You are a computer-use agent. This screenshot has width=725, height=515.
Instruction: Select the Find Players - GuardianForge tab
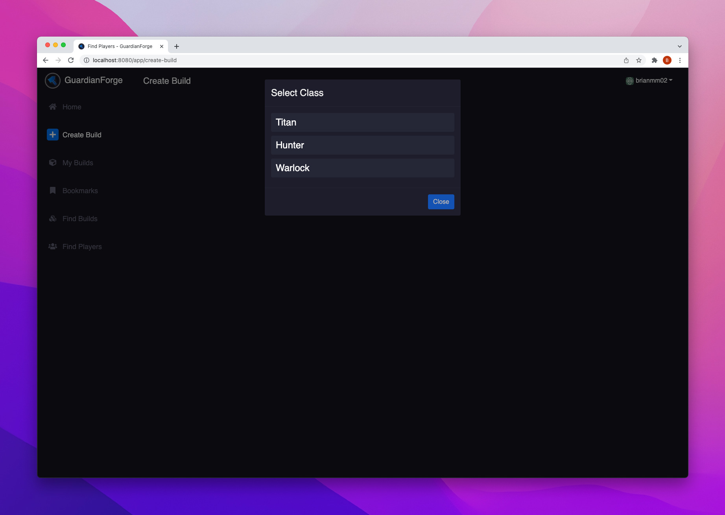(x=120, y=46)
